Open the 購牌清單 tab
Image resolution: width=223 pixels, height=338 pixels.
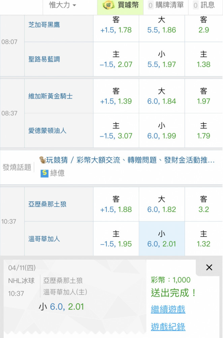[166, 5]
